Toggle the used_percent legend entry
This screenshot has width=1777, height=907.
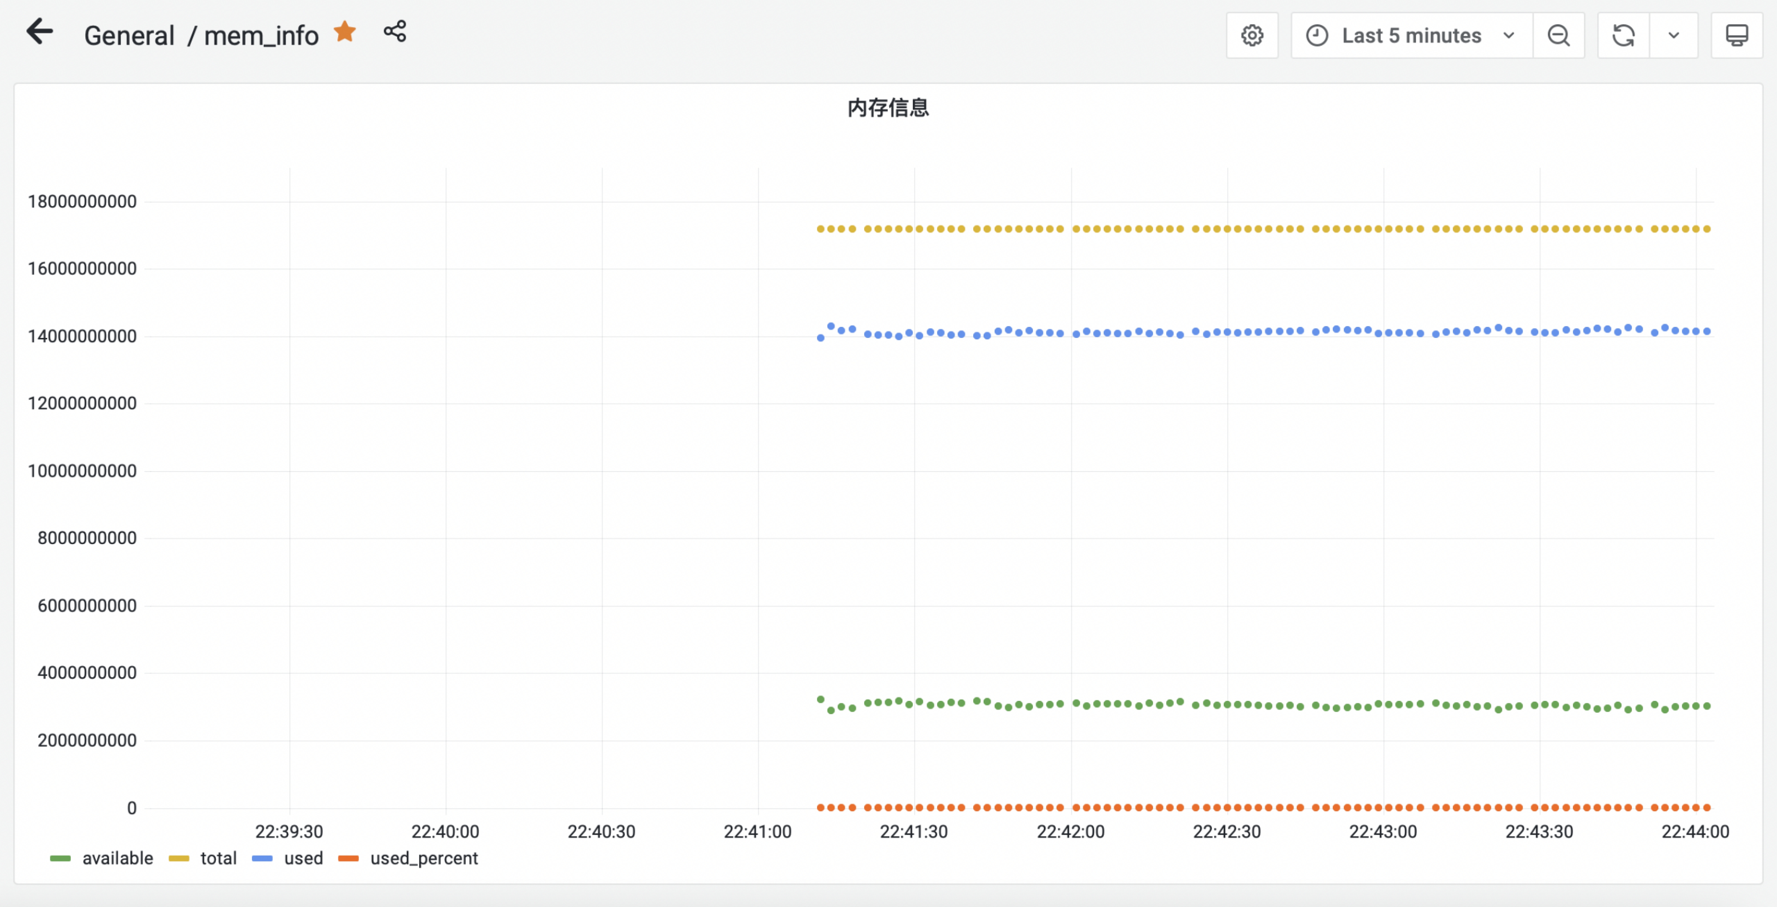coord(423,858)
